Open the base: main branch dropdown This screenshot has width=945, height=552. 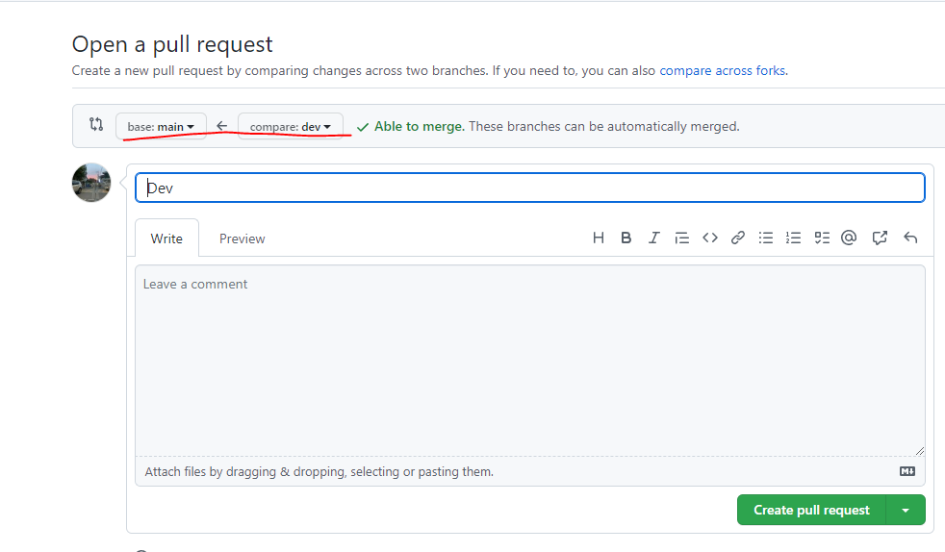click(x=161, y=126)
